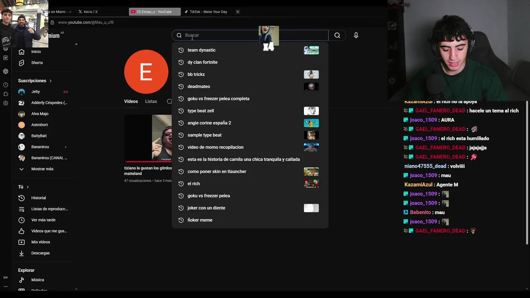This screenshot has width=530, height=298.
Task: Collapse sidebar with the up caret
Action: tap(76, 44)
